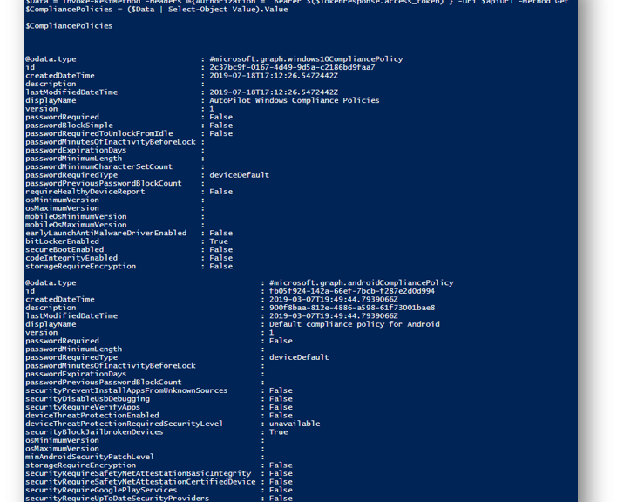Click the securityRequireGooglePlayServices label
This screenshot has width=617, height=502.
pyautogui.click(x=101, y=490)
